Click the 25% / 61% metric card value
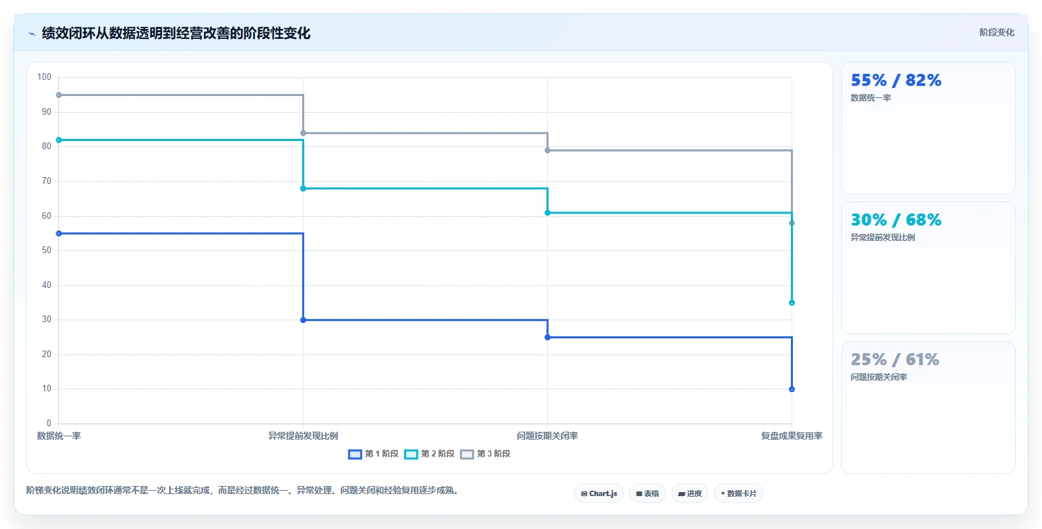 [x=895, y=360]
